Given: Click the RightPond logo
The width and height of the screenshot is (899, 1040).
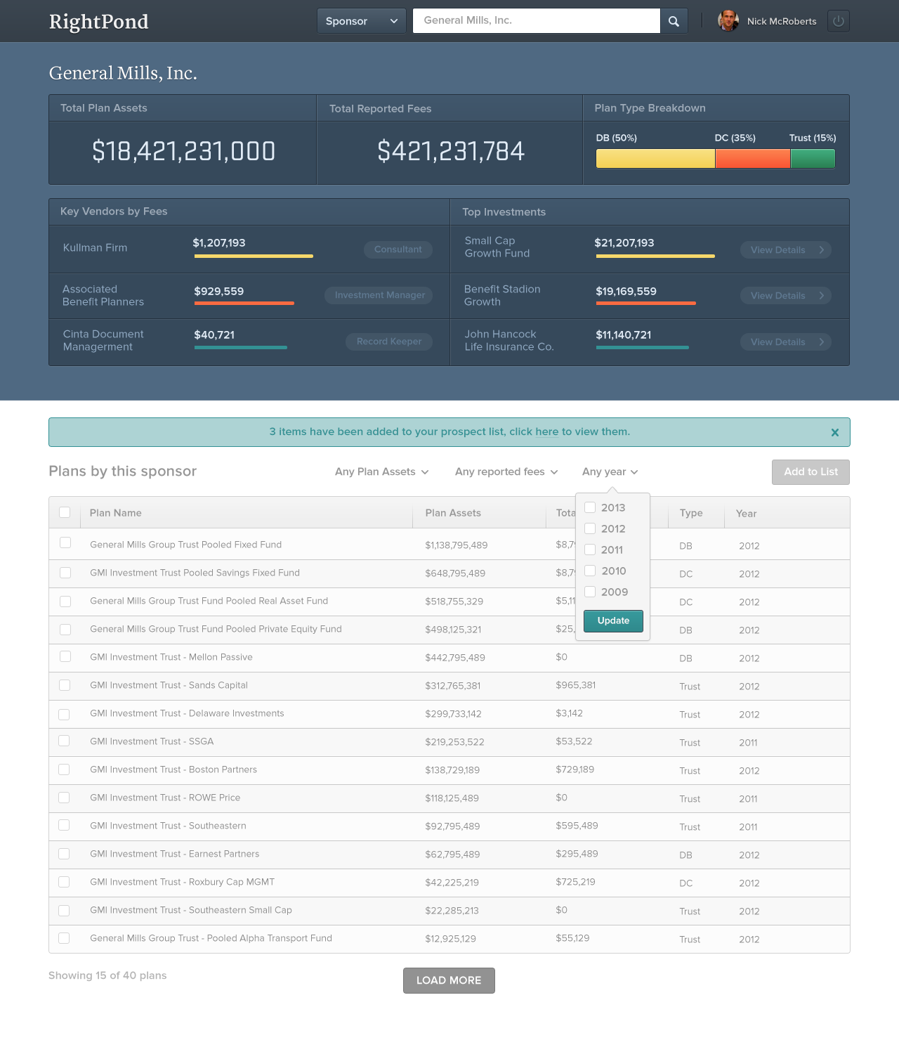Looking at the screenshot, I should (99, 22).
